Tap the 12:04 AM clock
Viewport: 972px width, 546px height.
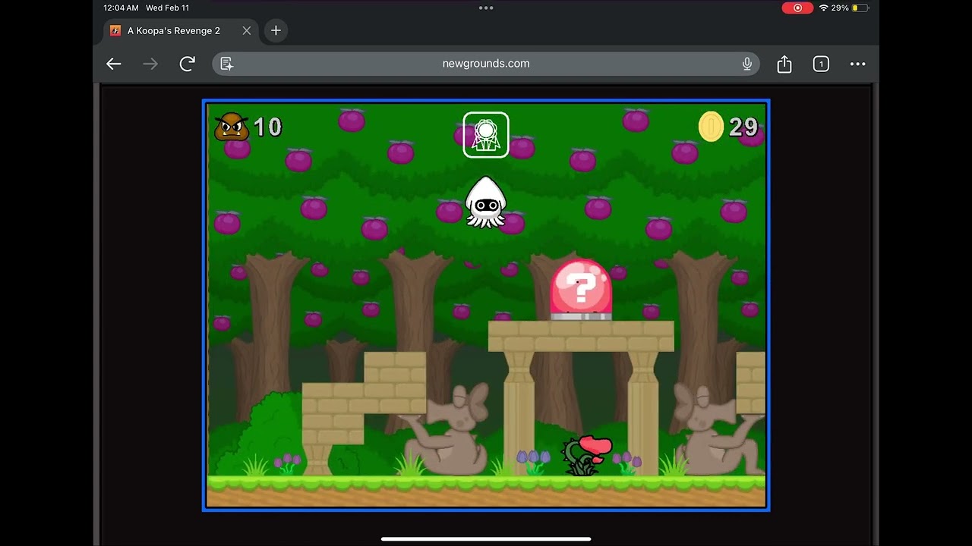pyautogui.click(x=121, y=8)
